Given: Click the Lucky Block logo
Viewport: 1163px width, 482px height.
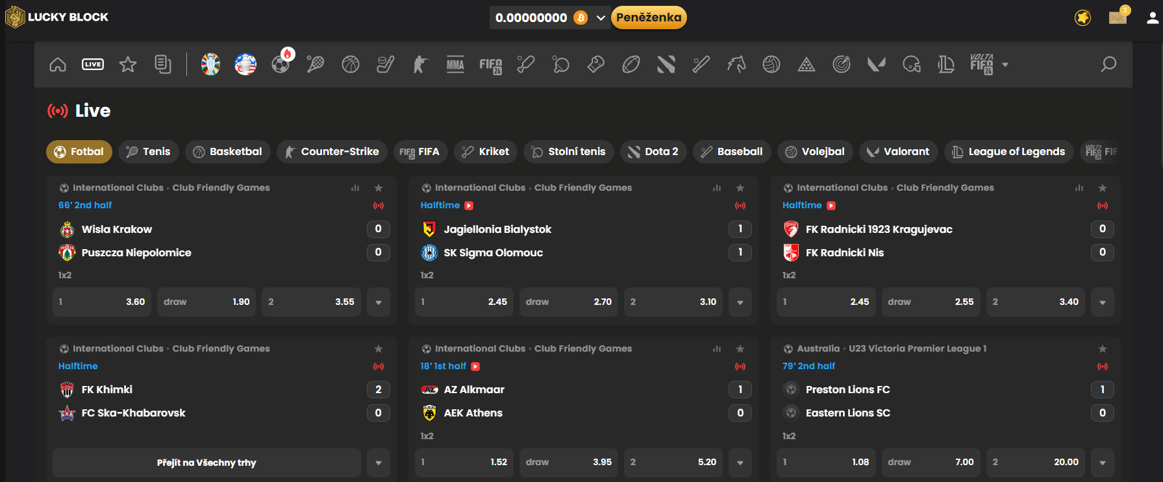Looking at the screenshot, I should (x=57, y=17).
